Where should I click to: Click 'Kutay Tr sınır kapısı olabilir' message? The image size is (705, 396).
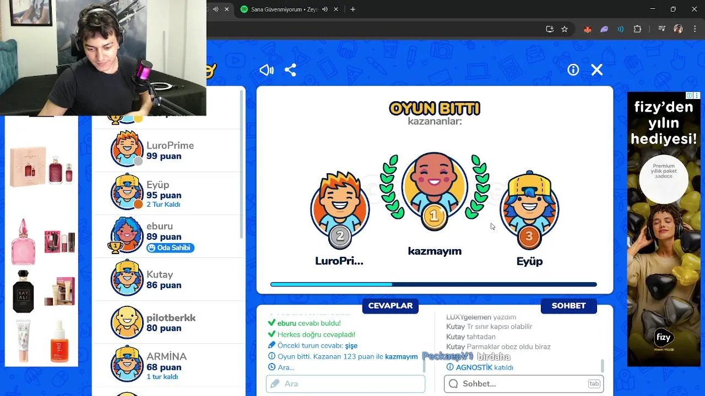(x=489, y=327)
